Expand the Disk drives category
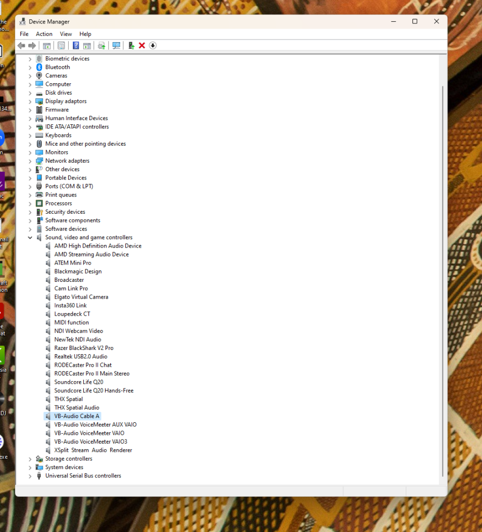This screenshot has height=532, width=482. tap(30, 93)
